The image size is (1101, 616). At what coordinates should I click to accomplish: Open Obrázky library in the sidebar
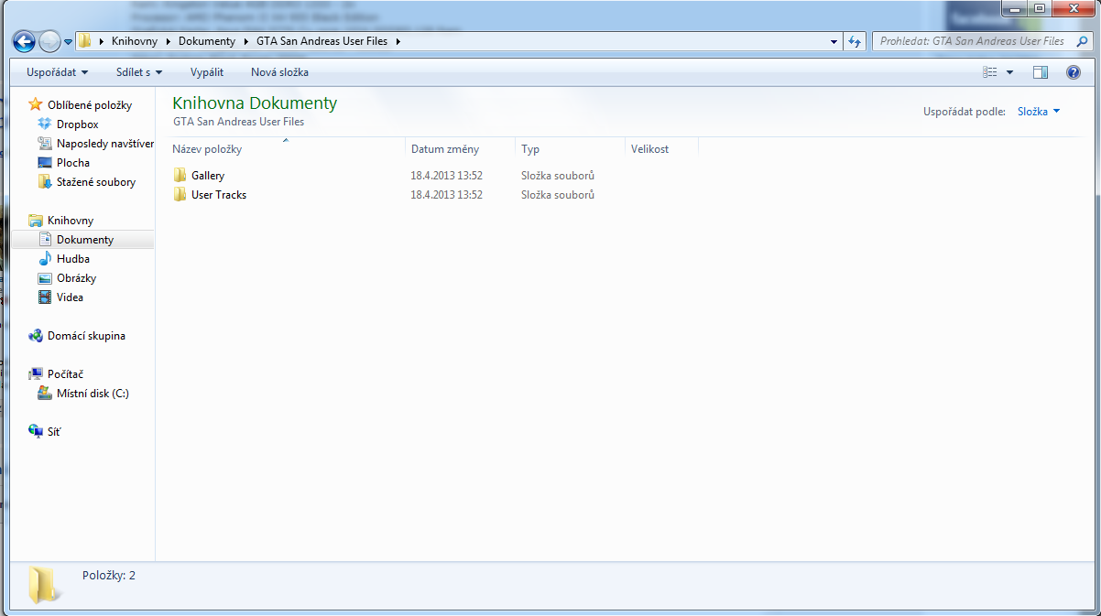click(76, 277)
